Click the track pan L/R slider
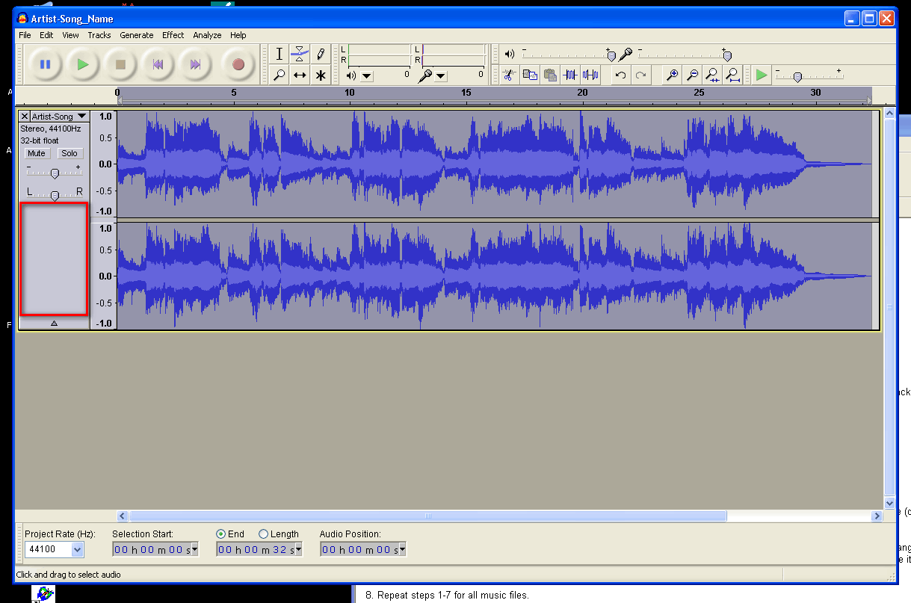This screenshot has width=911, height=603. click(x=55, y=195)
